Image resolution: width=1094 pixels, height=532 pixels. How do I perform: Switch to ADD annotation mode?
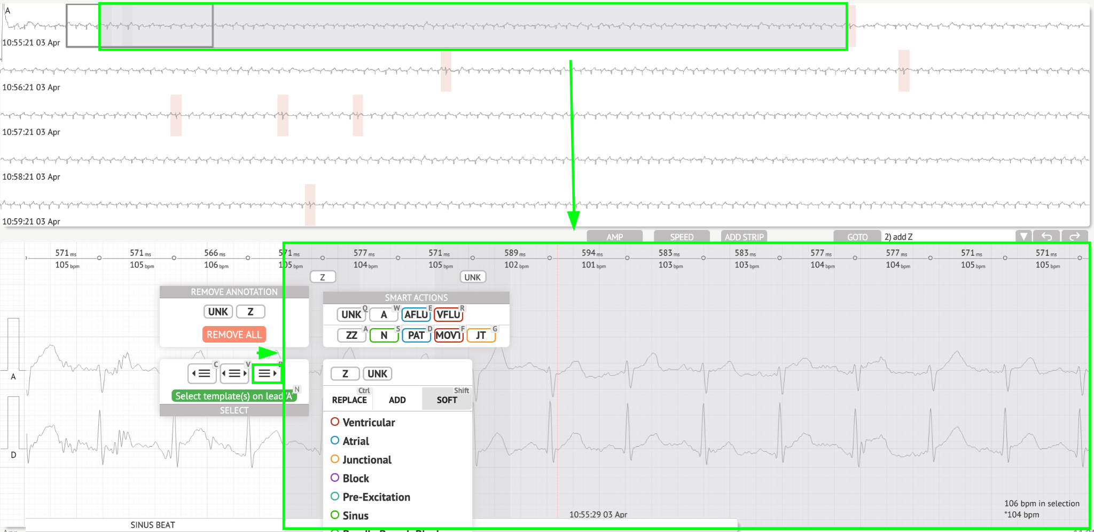(397, 400)
